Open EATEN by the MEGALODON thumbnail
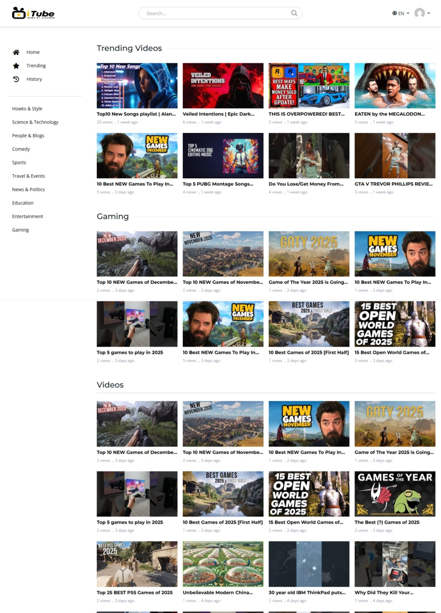 tap(395, 86)
